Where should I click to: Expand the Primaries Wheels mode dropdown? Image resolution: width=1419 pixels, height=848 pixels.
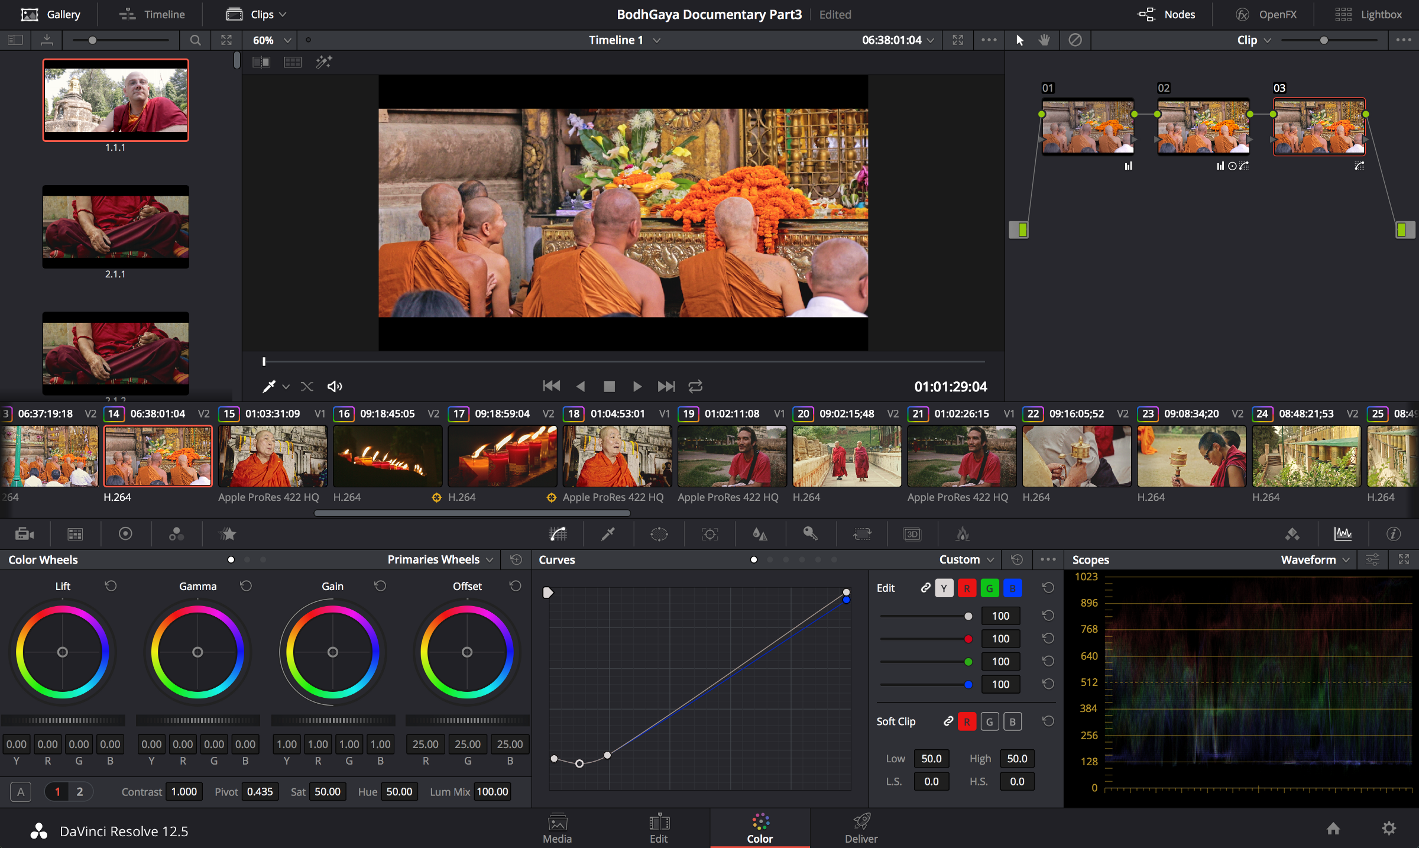440,559
